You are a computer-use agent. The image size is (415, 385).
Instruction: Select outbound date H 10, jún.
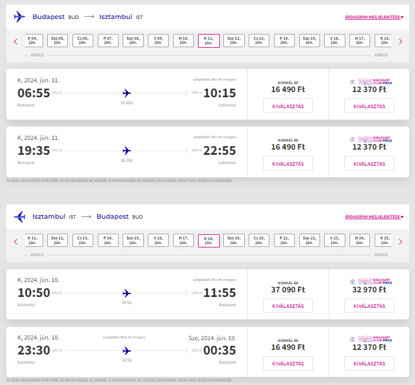[x=184, y=40]
